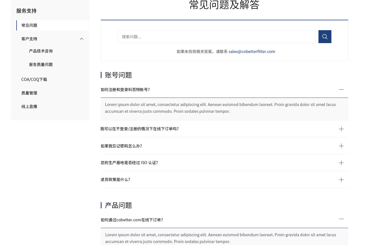Toggle the 如果我忘记密码怎么办 question text
Screen dimensions: 366x245
click(x=121, y=146)
